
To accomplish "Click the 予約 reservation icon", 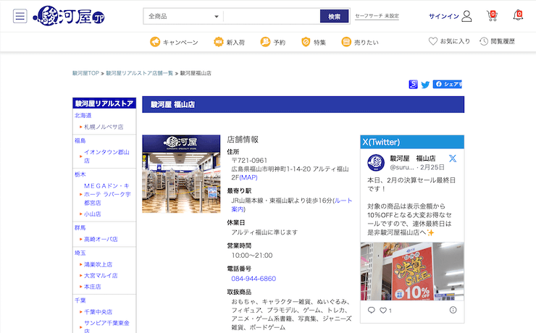I will [x=265, y=42].
